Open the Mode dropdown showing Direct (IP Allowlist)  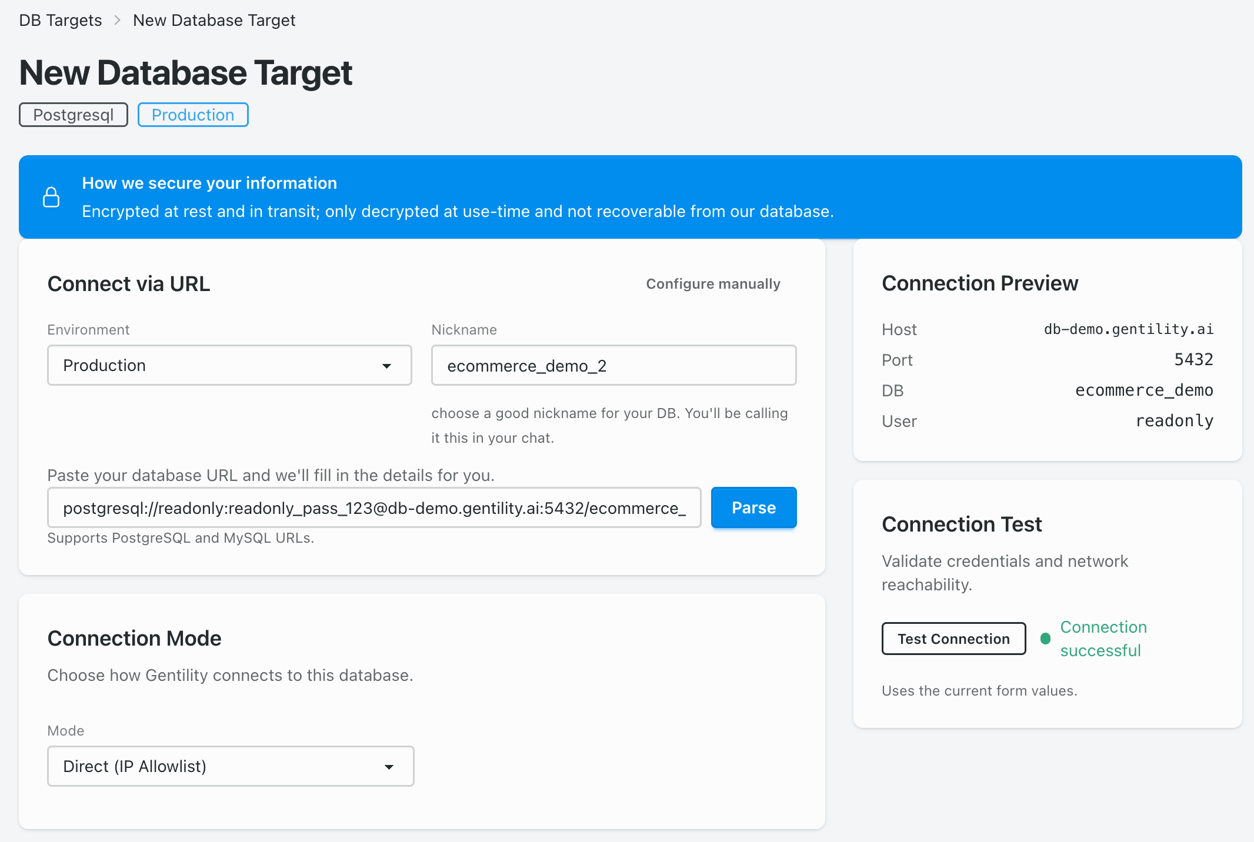(x=231, y=766)
